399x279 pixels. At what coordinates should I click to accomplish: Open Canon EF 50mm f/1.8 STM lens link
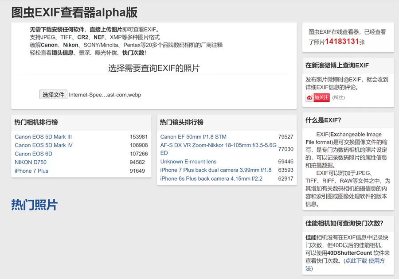coord(193,137)
